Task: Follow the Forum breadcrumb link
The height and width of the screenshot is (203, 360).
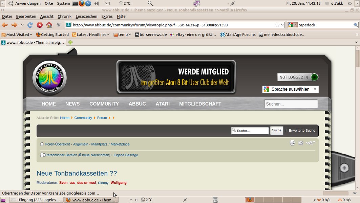Action: coord(102,118)
